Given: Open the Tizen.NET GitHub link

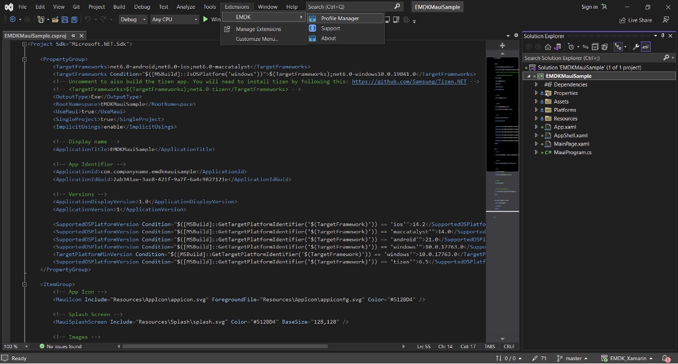Looking at the screenshot, I should point(409,82).
